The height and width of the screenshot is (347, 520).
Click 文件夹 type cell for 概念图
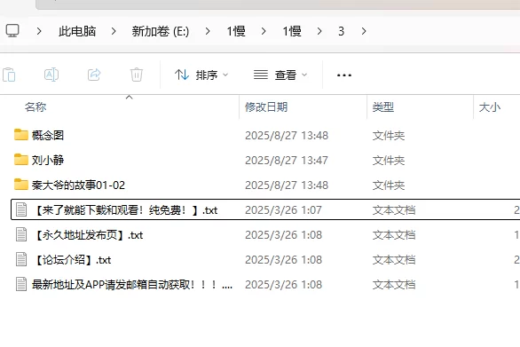tap(389, 136)
